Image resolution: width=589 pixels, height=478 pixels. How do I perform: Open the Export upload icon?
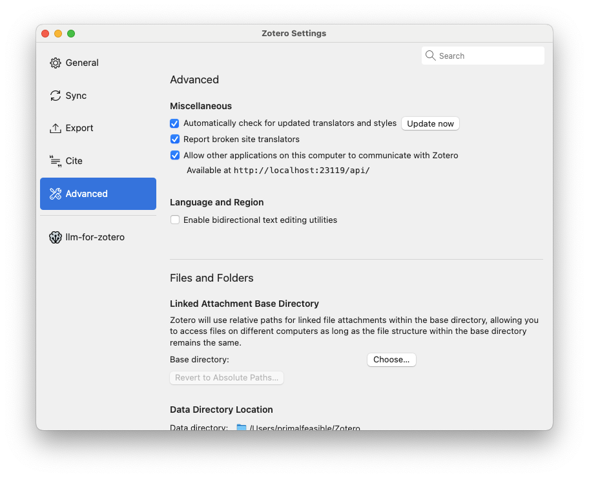pyautogui.click(x=56, y=128)
